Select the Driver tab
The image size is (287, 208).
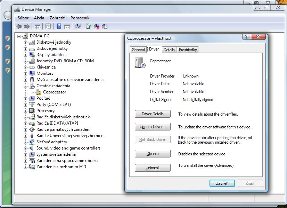coord(154,49)
